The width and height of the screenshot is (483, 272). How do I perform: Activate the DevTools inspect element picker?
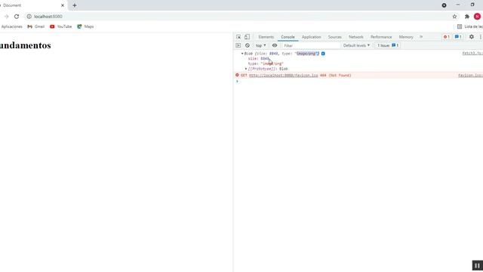tap(238, 37)
